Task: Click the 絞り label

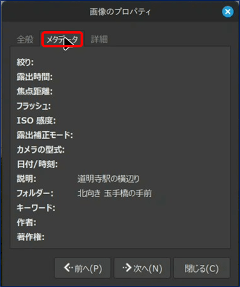Action: coord(25,62)
